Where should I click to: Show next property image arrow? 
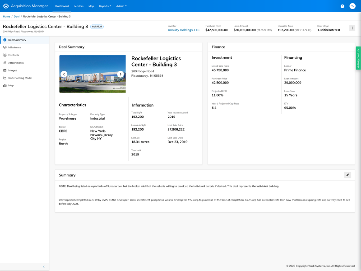120,74
